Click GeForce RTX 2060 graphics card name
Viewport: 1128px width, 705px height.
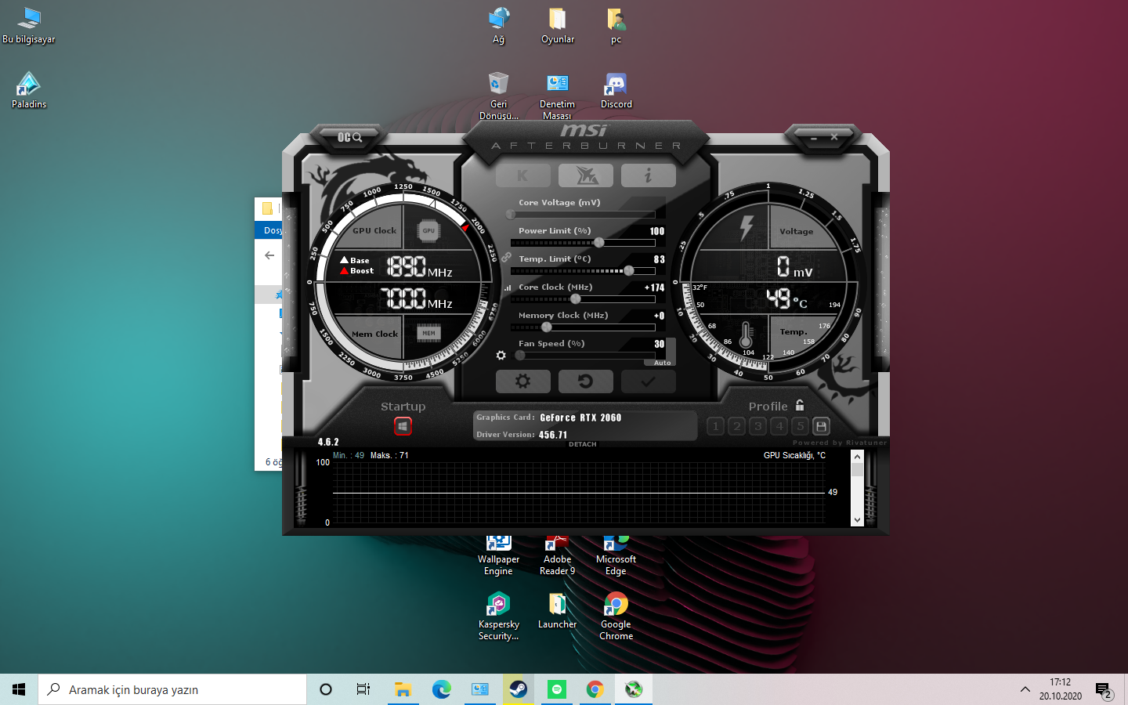click(x=580, y=418)
